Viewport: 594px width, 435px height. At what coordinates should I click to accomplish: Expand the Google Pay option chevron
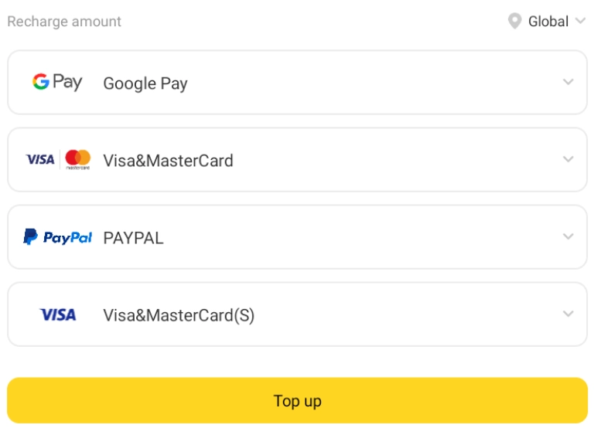pos(568,82)
